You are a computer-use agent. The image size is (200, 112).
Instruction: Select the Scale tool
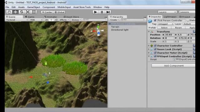tap(28, 12)
